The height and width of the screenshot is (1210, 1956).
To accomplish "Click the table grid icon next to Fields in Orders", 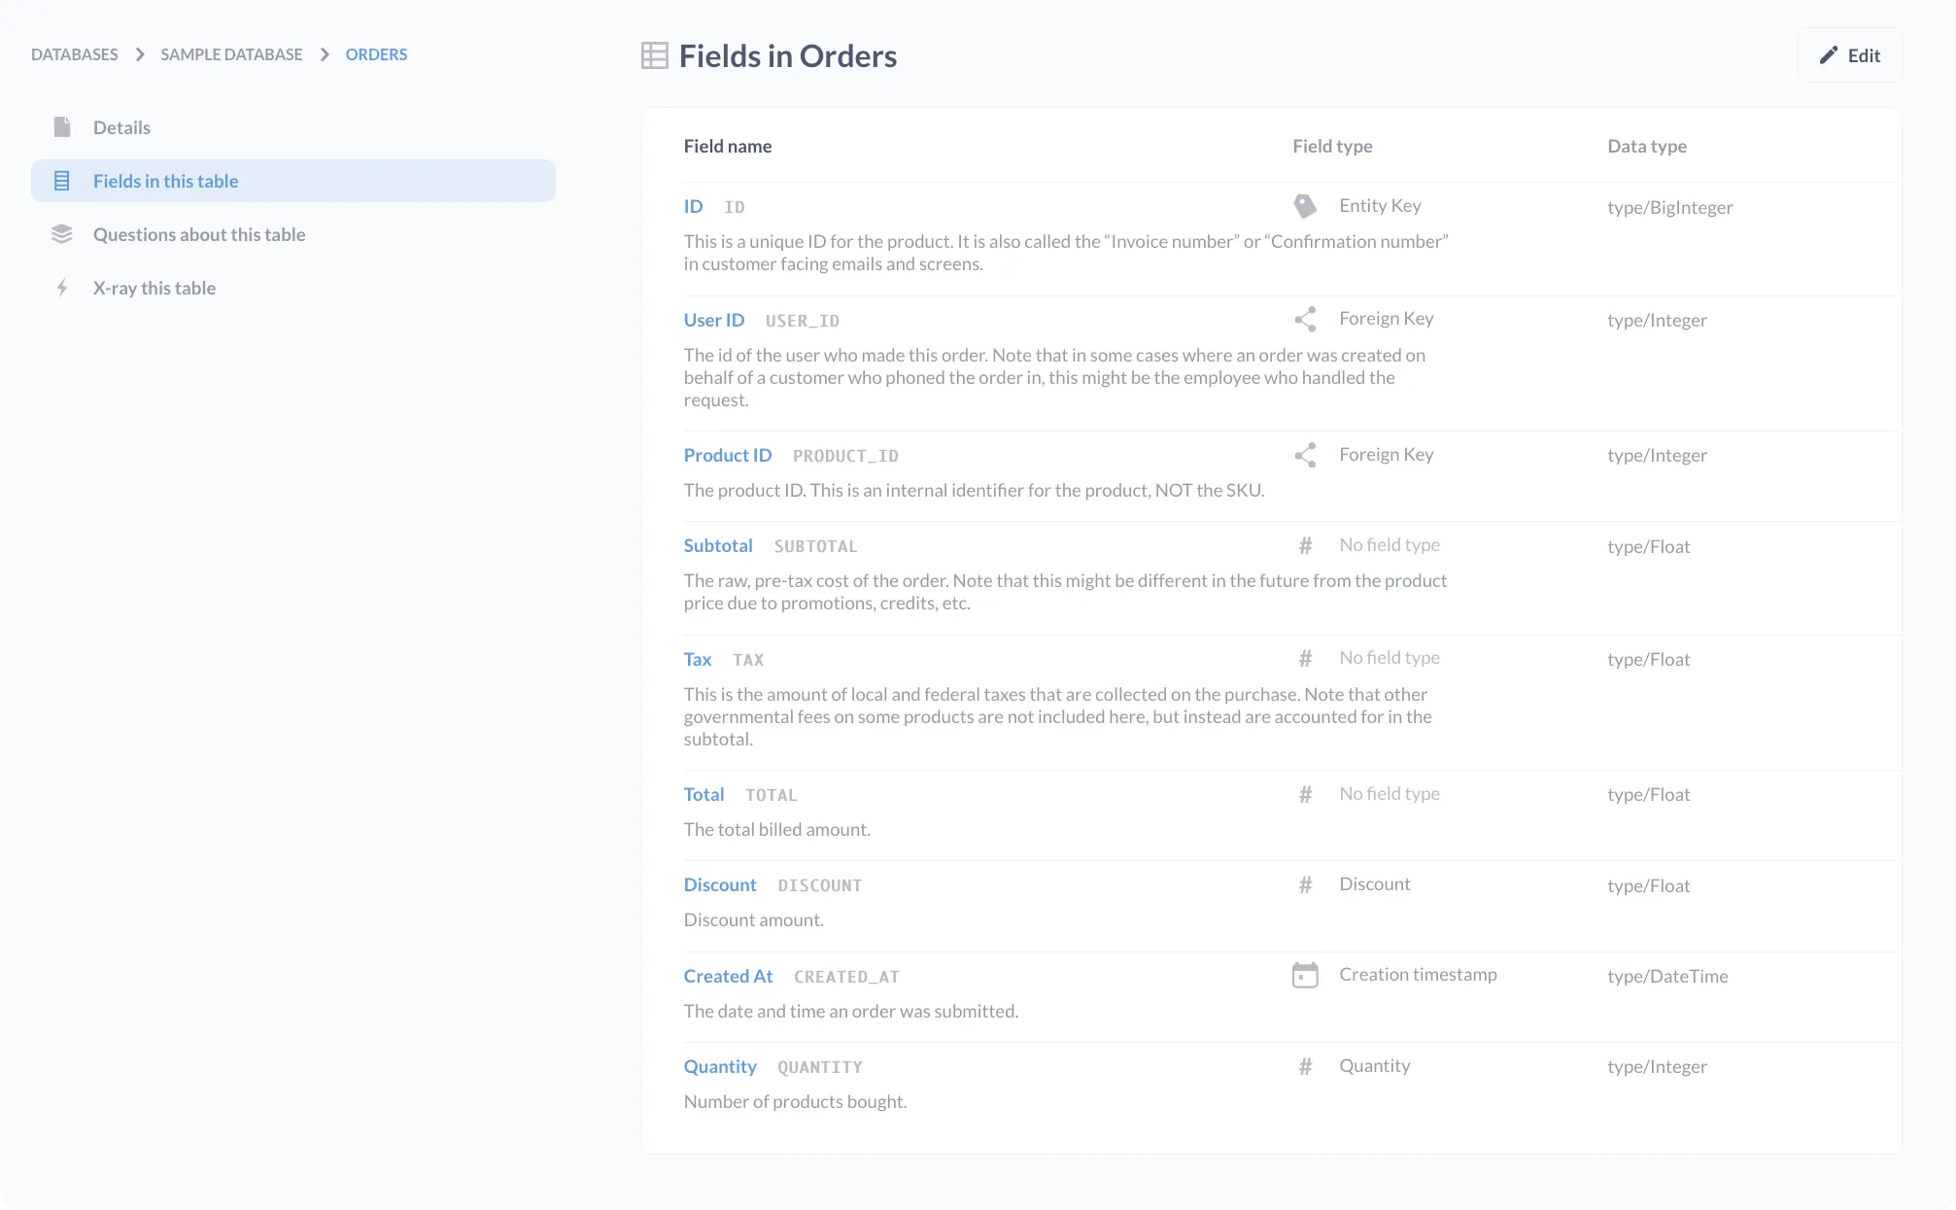I will click(653, 55).
